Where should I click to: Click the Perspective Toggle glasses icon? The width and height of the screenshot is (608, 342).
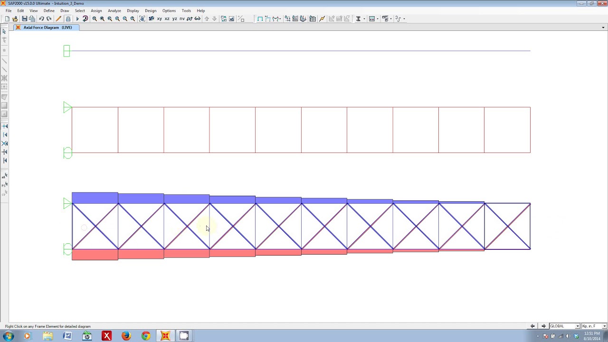(197, 19)
